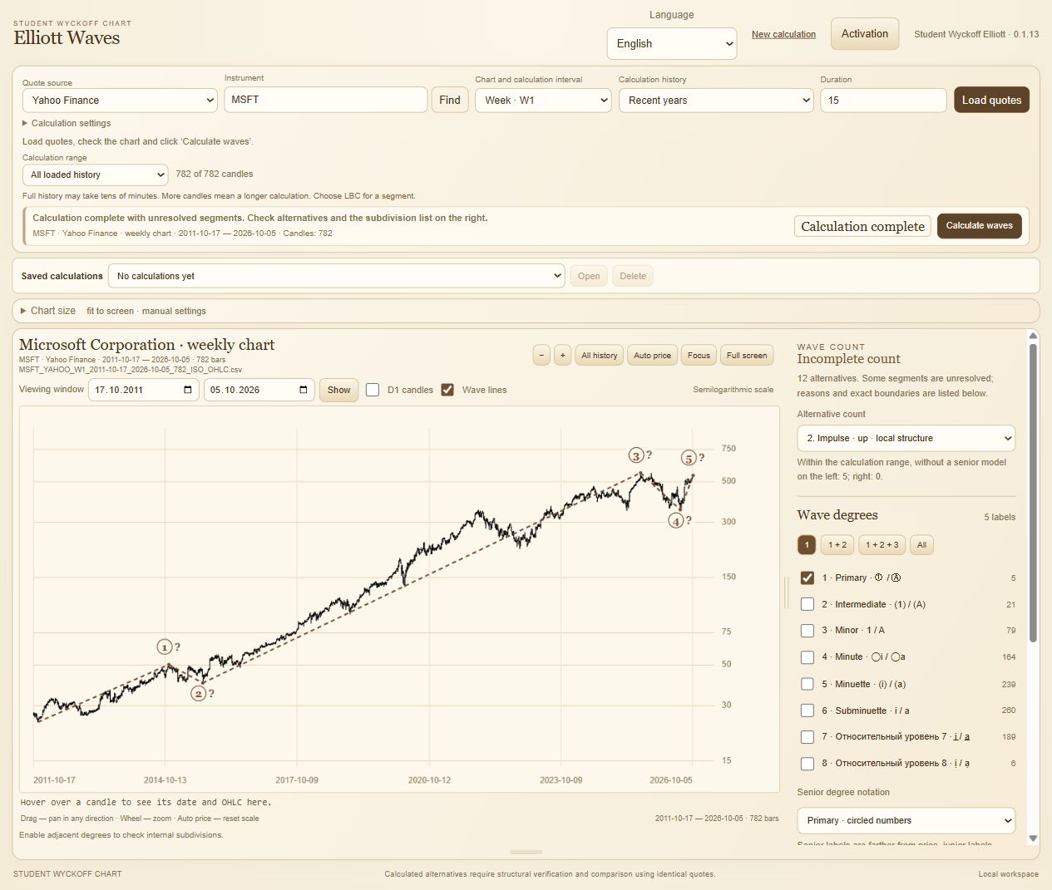Click Find instrument button
The image size is (1052, 890).
(x=450, y=100)
